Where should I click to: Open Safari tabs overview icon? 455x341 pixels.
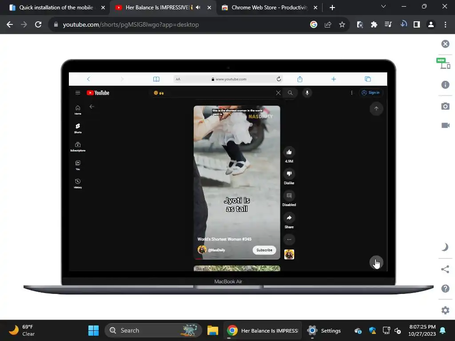pyautogui.click(x=367, y=79)
